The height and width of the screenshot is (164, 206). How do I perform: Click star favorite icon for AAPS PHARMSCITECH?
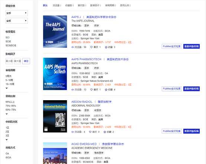[106, 90]
